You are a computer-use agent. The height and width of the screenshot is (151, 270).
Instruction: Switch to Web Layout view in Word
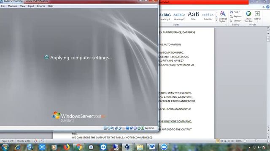click(x=225, y=141)
